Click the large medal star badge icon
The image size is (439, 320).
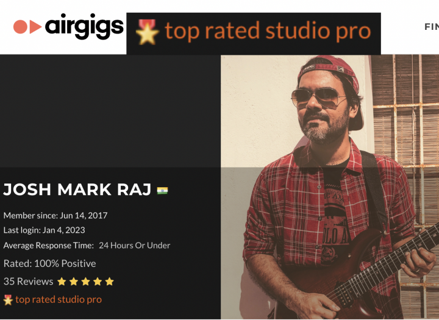[x=148, y=32]
